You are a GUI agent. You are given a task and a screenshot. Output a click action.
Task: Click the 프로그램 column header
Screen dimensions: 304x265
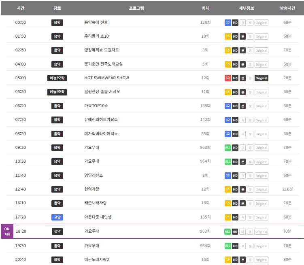pos(136,8)
